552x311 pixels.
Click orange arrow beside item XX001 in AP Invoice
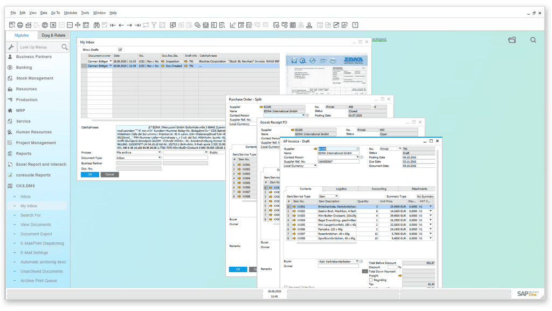pos(294,207)
